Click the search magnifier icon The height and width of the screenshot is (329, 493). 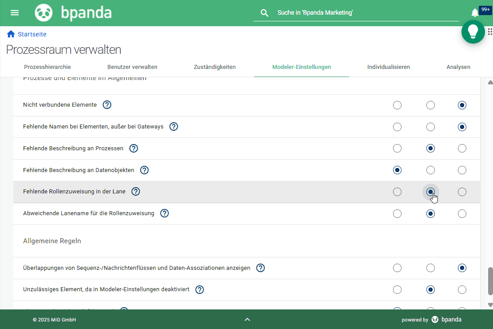(x=264, y=13)
